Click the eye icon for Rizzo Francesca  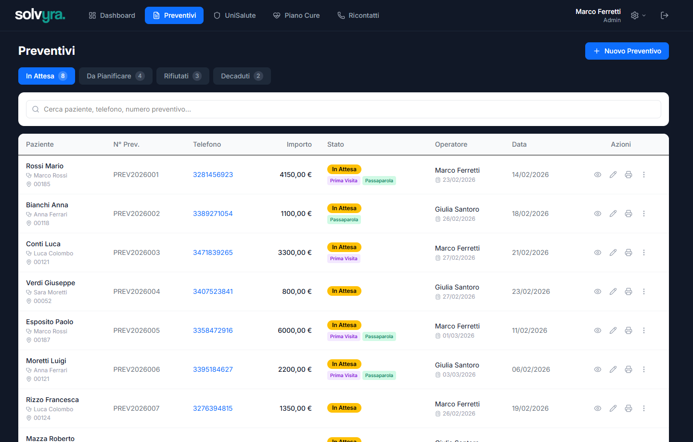pos(597,408)
